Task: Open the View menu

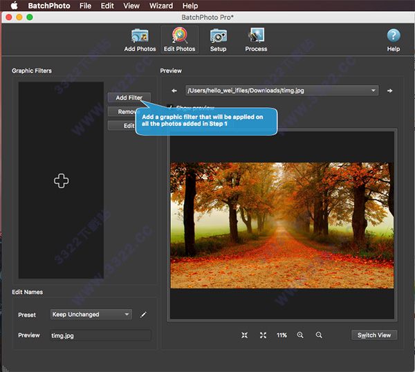Action: pyautogui.click(x=131, y=6)
